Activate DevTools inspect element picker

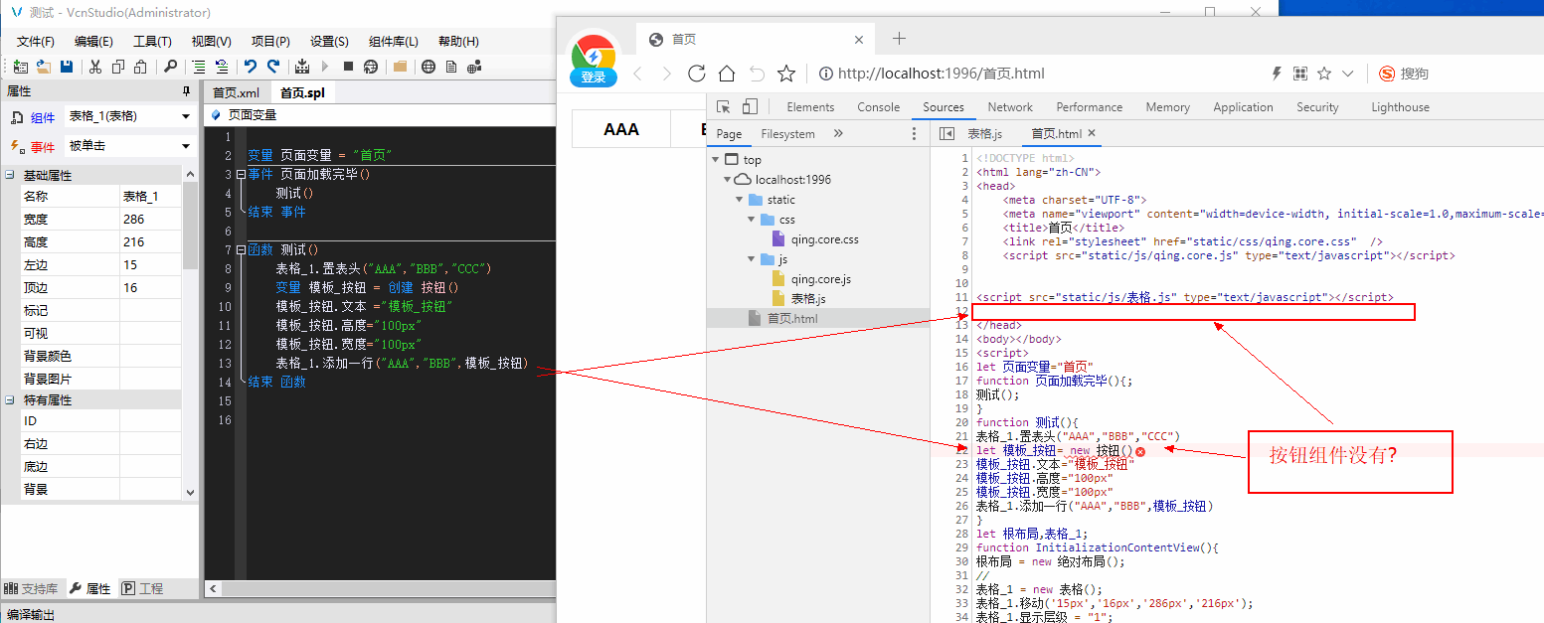coord(724,107)
